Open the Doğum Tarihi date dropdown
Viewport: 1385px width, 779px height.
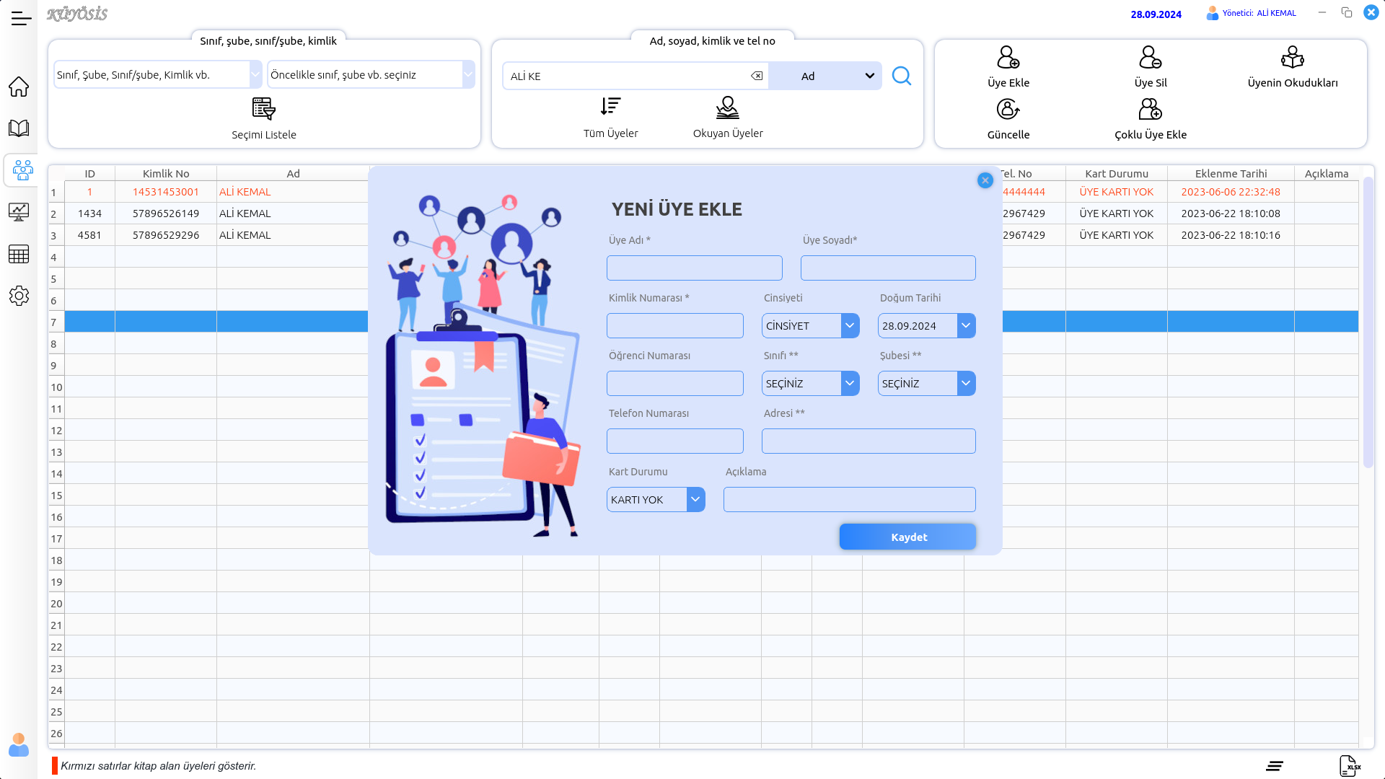tap(966, 325)
